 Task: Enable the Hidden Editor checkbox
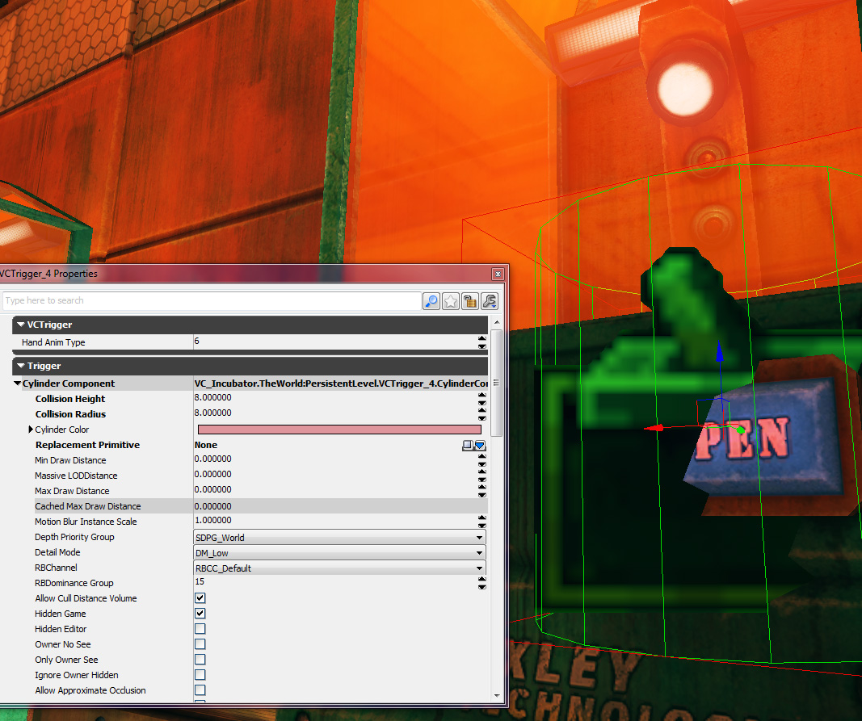[x=200, y=629]
